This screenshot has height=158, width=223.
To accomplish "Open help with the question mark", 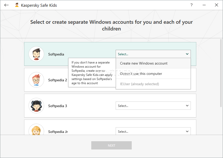I will 191,5.
